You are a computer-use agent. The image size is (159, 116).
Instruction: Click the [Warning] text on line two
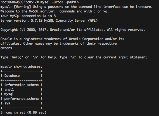(23, 7)
